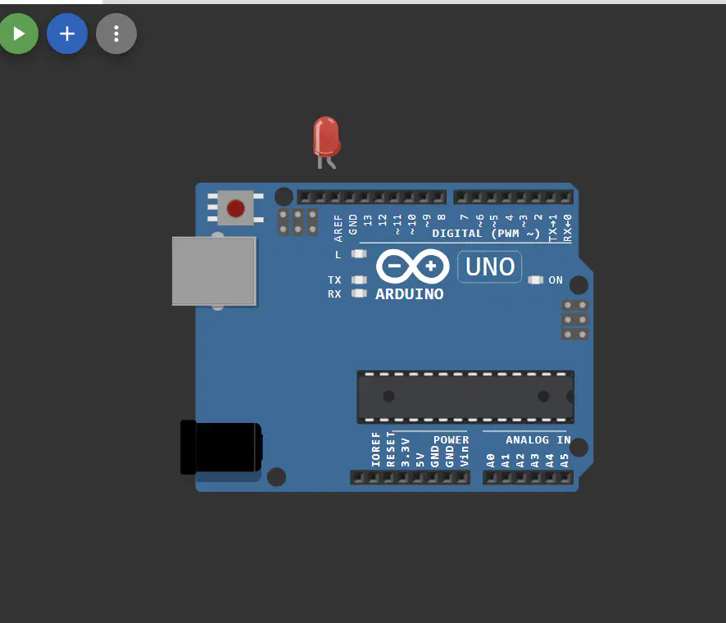This screenshot has width=726, height=623.
Task: Click the ANALOG IN label
Action: click(538, 440)
